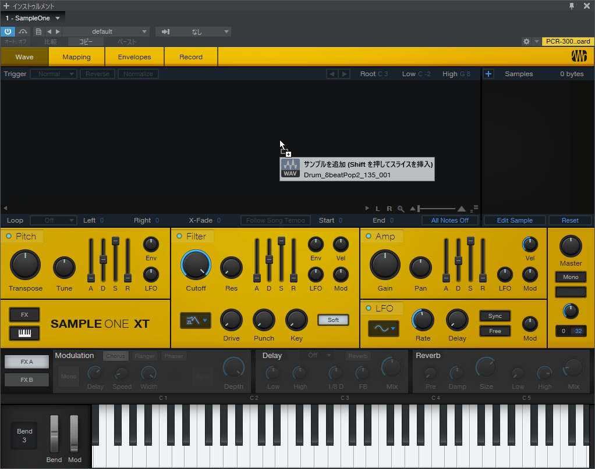Open the Trigger Normal dropdown

54,74
